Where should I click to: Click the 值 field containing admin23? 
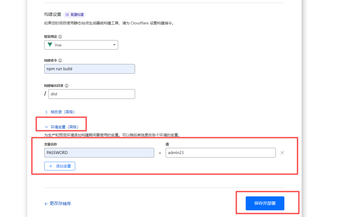click(x=220, y=153)
